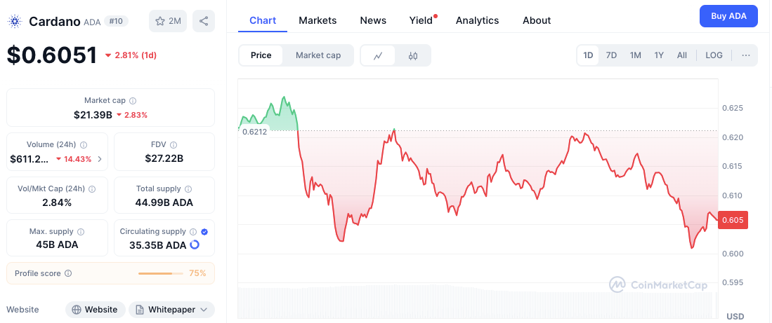
Task: Open the Markets tab
Action: 318,20
